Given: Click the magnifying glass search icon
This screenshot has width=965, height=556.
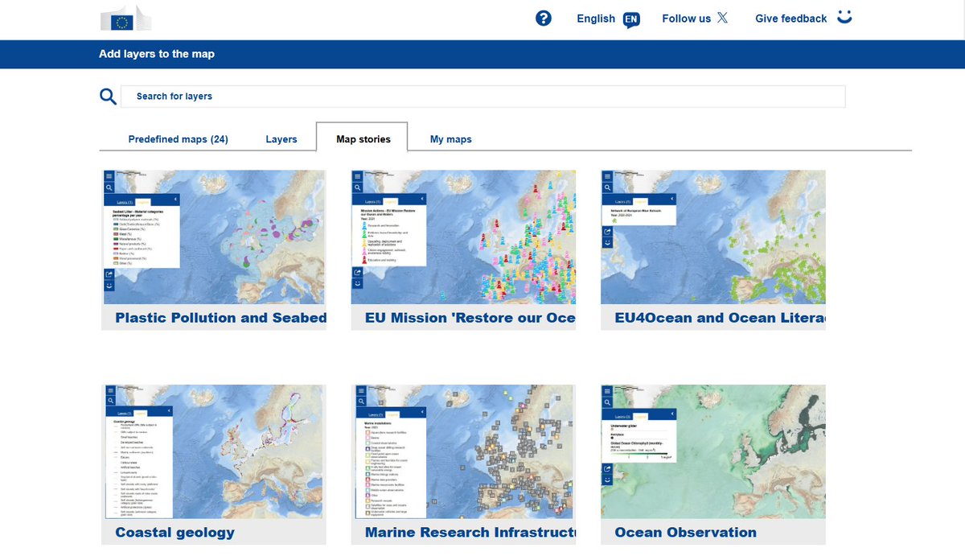Looking at the screenshot, I should [108, 95].
